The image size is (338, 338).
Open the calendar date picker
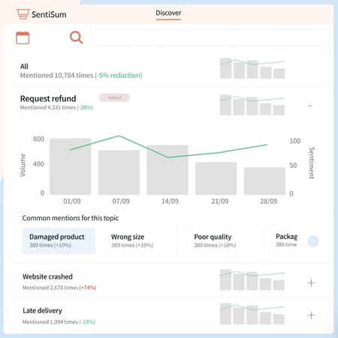[23, 38]
